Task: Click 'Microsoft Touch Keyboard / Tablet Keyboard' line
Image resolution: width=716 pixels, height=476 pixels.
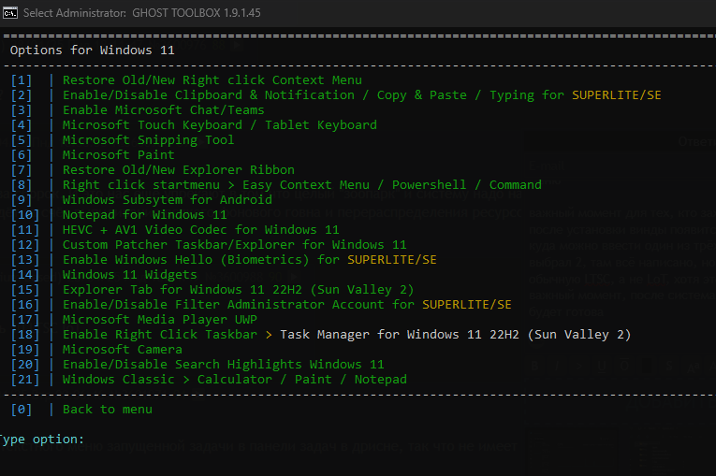Action: 220,125
